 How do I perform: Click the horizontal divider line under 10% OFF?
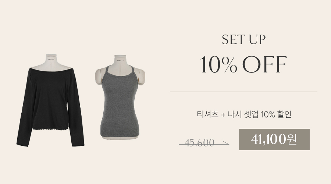click(244, 92)
